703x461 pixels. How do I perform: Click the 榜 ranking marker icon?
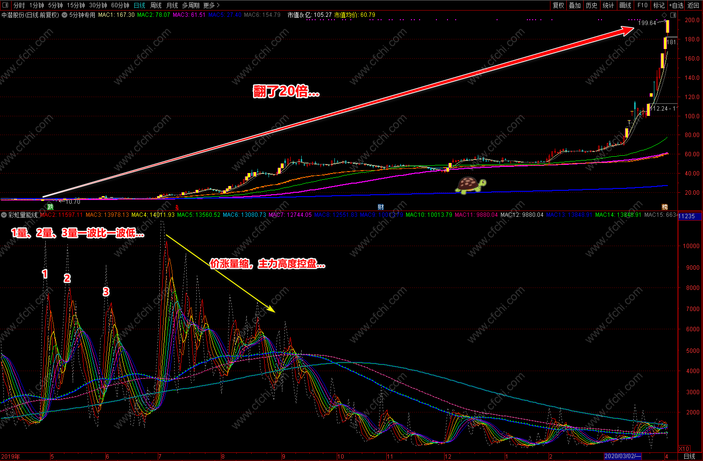pyautogui.click(x=665, y=207)
